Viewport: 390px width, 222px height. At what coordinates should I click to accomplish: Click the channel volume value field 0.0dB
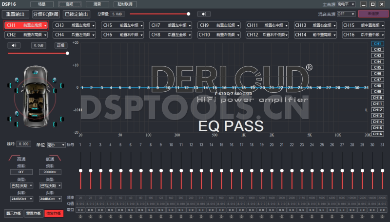(x=39, y=45)
